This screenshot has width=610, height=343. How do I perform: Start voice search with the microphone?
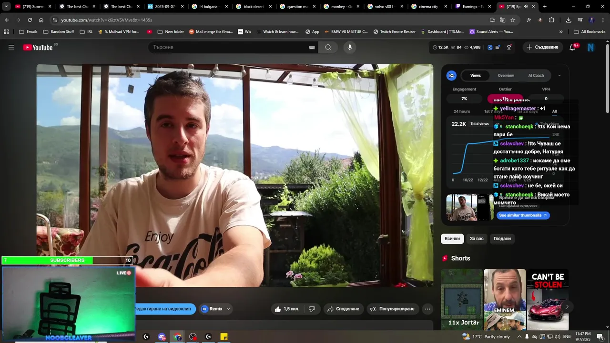[x=349, y=47]
